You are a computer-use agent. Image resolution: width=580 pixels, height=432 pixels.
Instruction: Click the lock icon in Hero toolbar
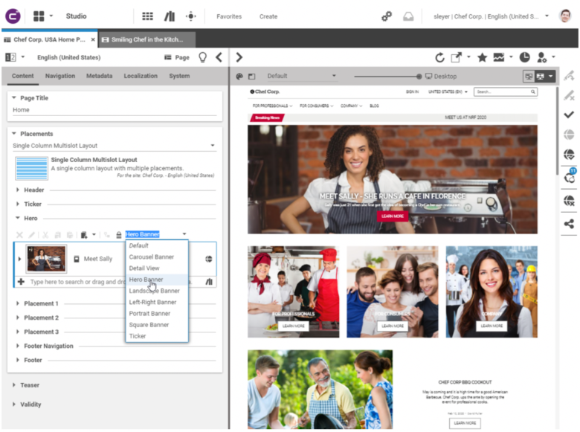pos(119,234)
